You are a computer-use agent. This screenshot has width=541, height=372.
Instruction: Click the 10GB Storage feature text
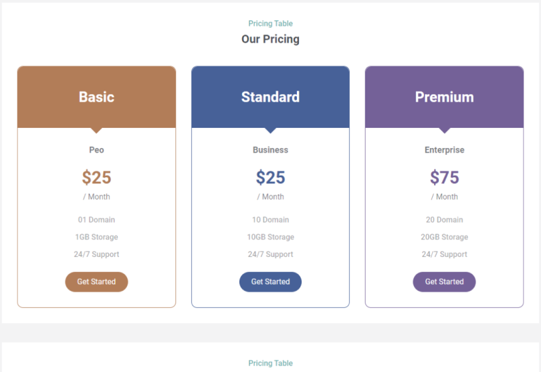[x=270, y=237]
